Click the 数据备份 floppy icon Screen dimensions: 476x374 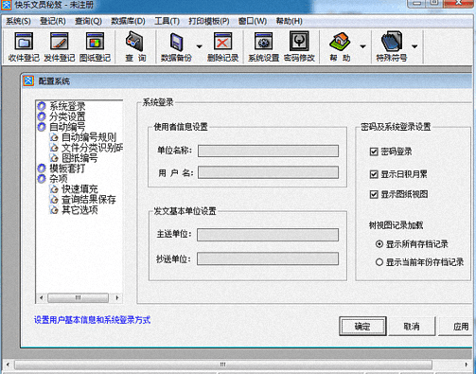[177, 42]
